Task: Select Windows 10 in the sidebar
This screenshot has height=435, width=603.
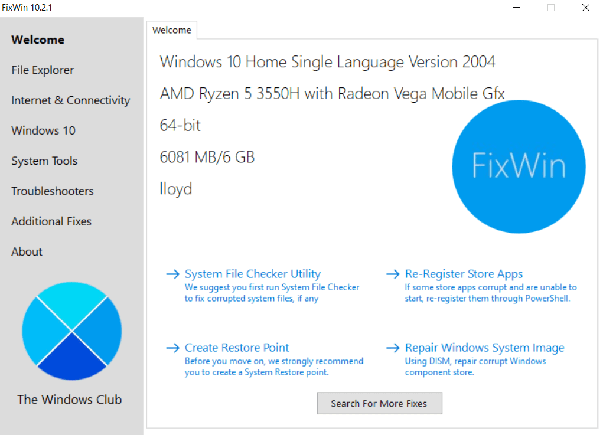Action: click(x=43, y=130)
